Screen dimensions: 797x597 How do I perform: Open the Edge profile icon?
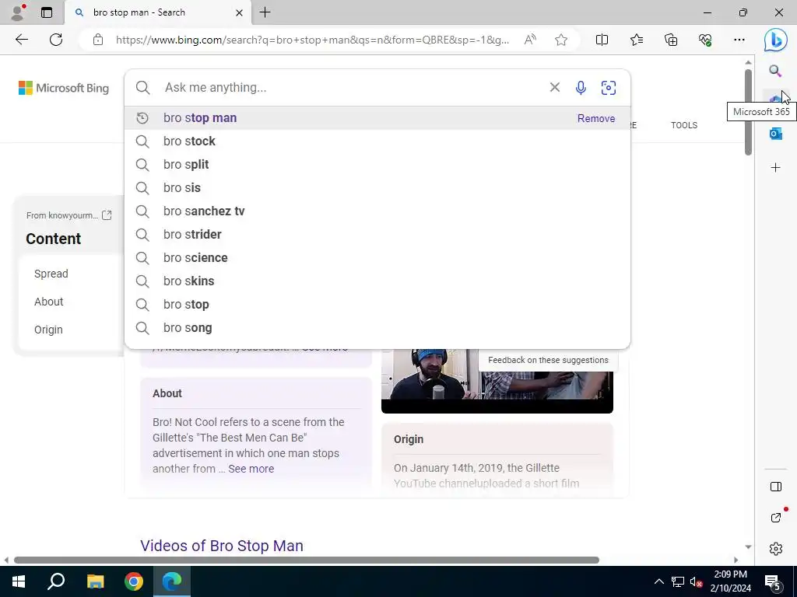(18, 12)
